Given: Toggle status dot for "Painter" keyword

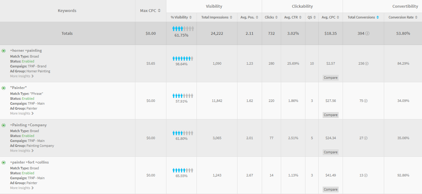Looking at the screenshot, I should 4,88.
